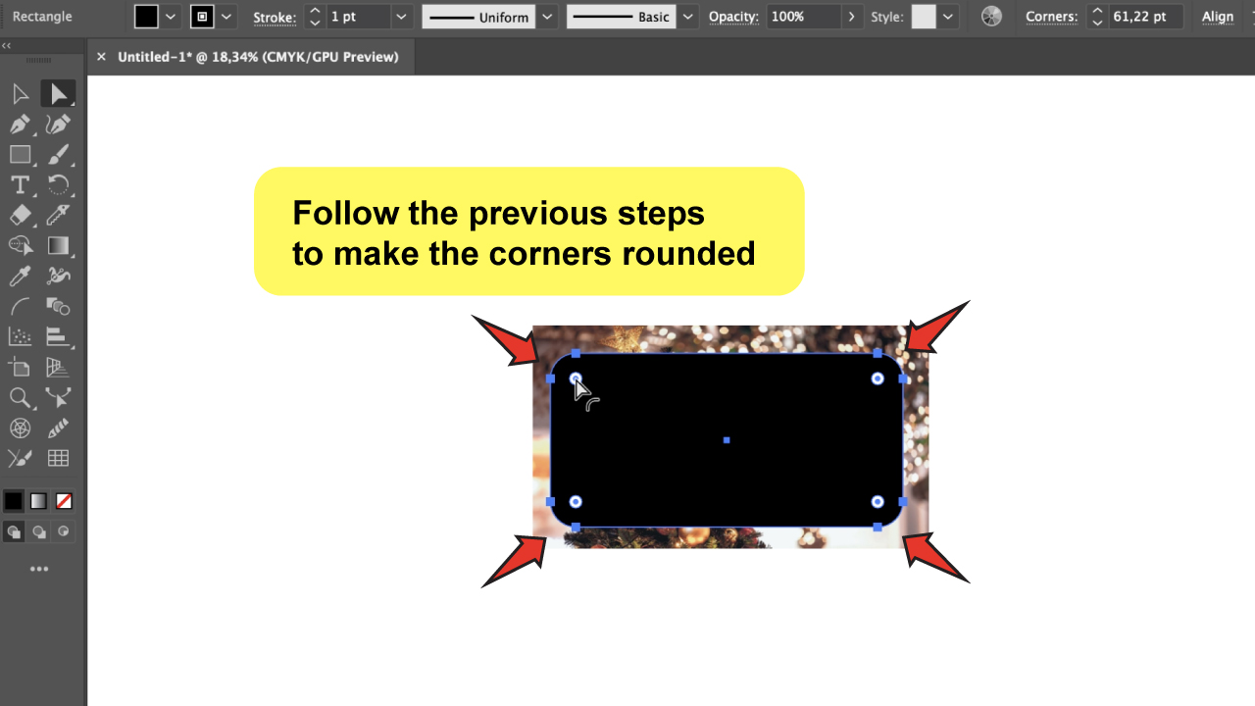
Task: Select the Rectangular Grid tool
Action: point(58,458)
